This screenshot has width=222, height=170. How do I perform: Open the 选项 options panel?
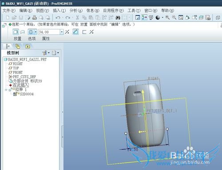pos(32,39)
